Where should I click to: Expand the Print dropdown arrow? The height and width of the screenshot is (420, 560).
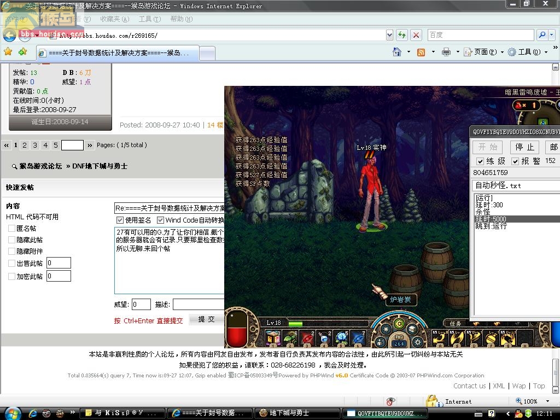point(458,52)
